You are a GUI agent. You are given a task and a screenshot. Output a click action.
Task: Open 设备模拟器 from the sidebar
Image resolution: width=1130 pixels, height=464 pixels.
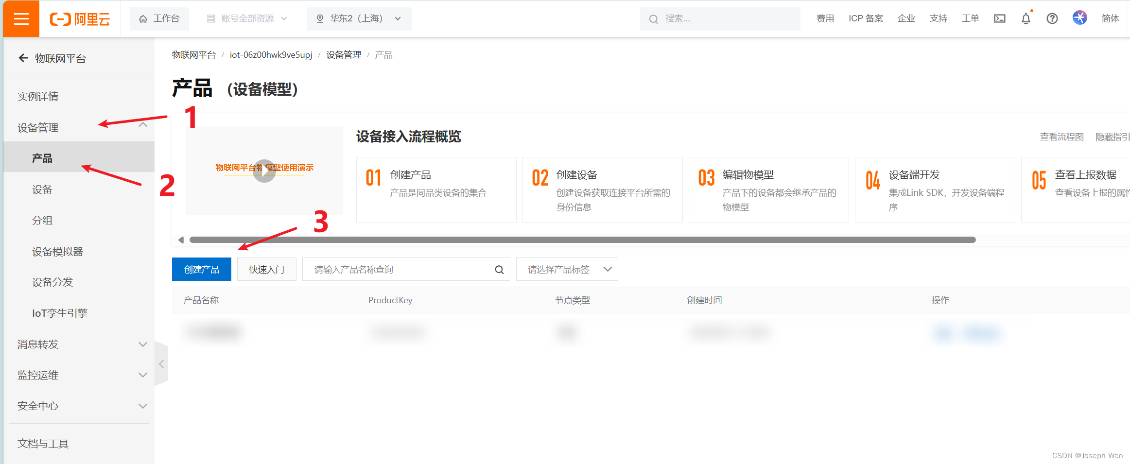coord(57,251)
